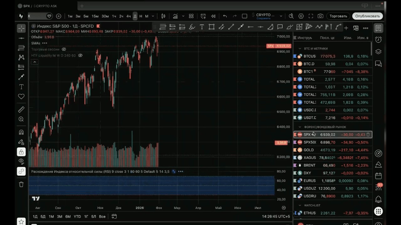Toggle lock all drawings

[x=21, y=152]
